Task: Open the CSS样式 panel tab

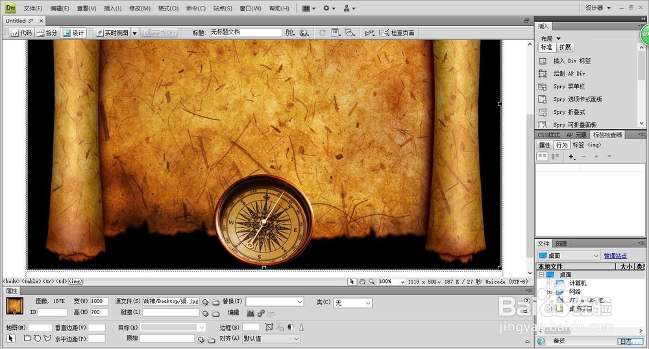Action: pyautogui.click(x=548, y=135)
